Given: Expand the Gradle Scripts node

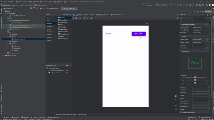Looking at the screenshot, I should coord(4,55).
